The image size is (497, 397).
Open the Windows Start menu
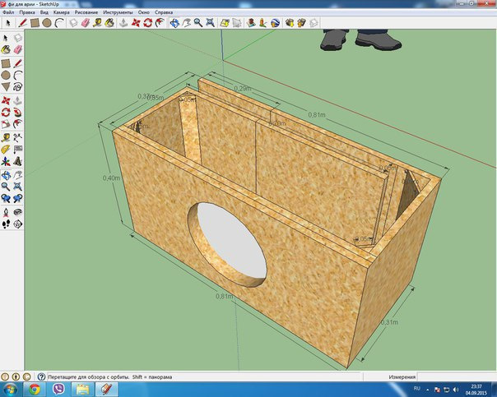(10, 389)
